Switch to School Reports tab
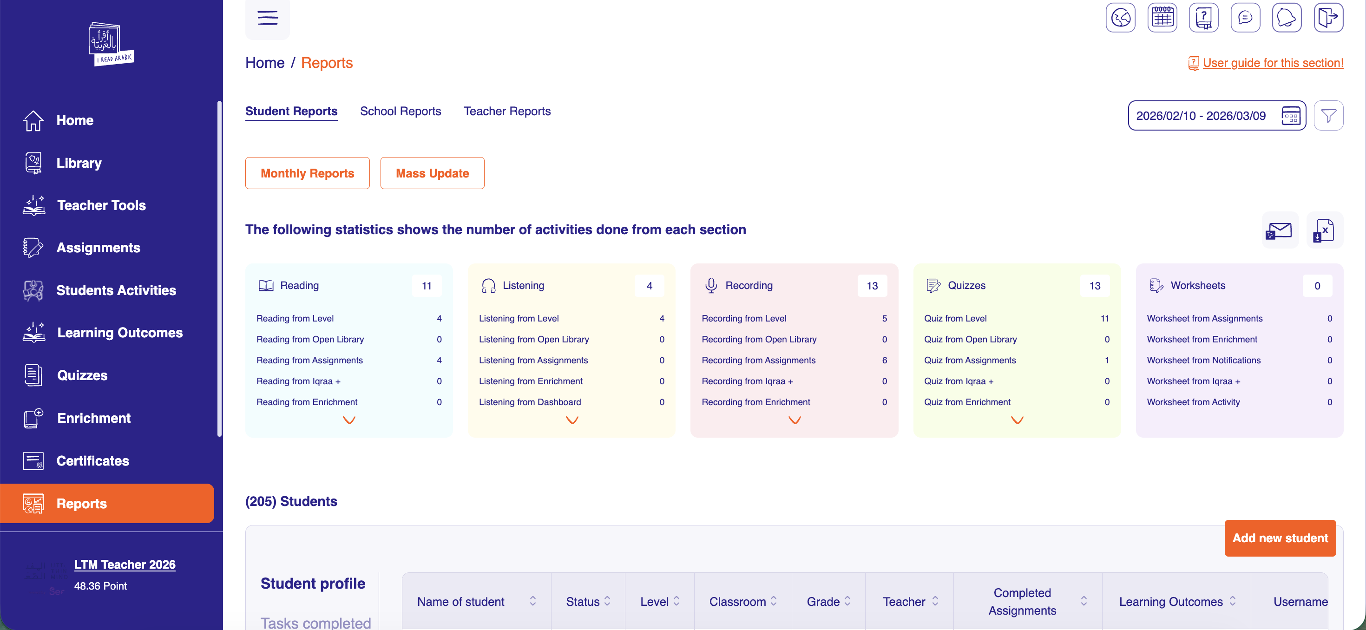The image size is (1366, 630). click(401, 112)
